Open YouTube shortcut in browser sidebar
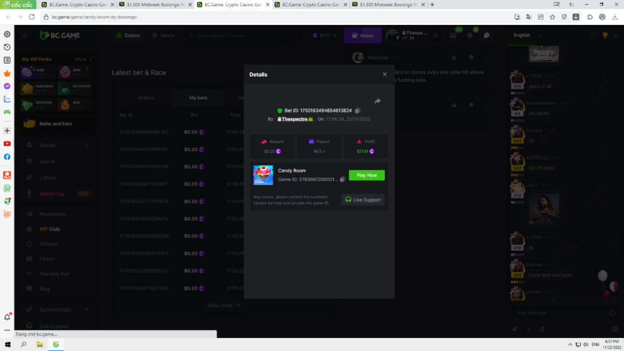This screenshot has height=351, width=624. (x=7, y=143)
